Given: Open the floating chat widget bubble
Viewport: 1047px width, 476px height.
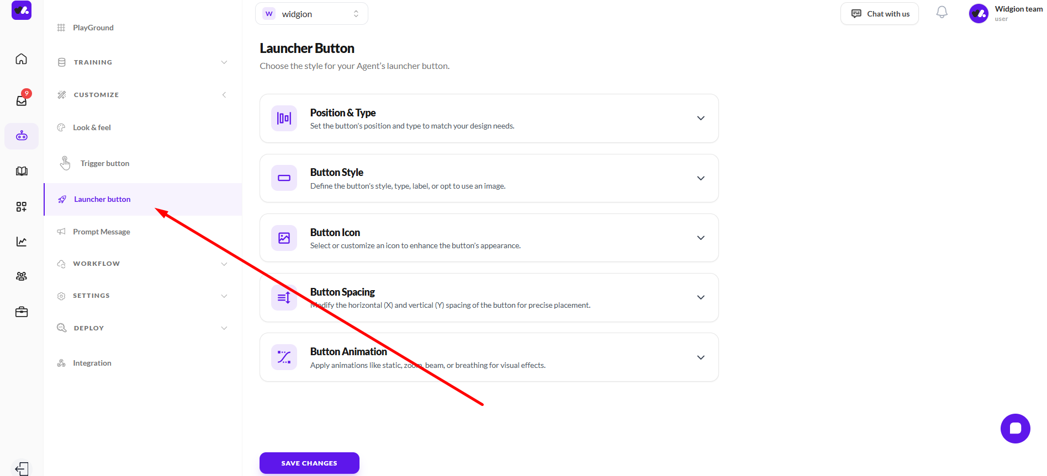Looking at the screenshot, I should (x=1015, y=429).
